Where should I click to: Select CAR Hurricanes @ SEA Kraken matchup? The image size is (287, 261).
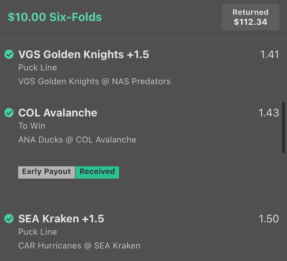click(x=79, y=246)
